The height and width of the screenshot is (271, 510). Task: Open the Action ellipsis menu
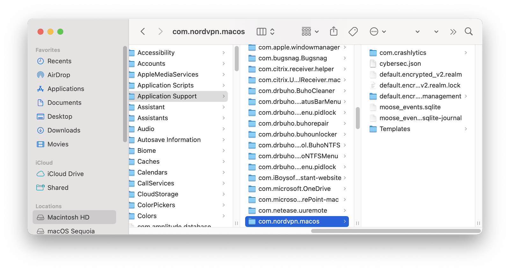pos(378,32)
